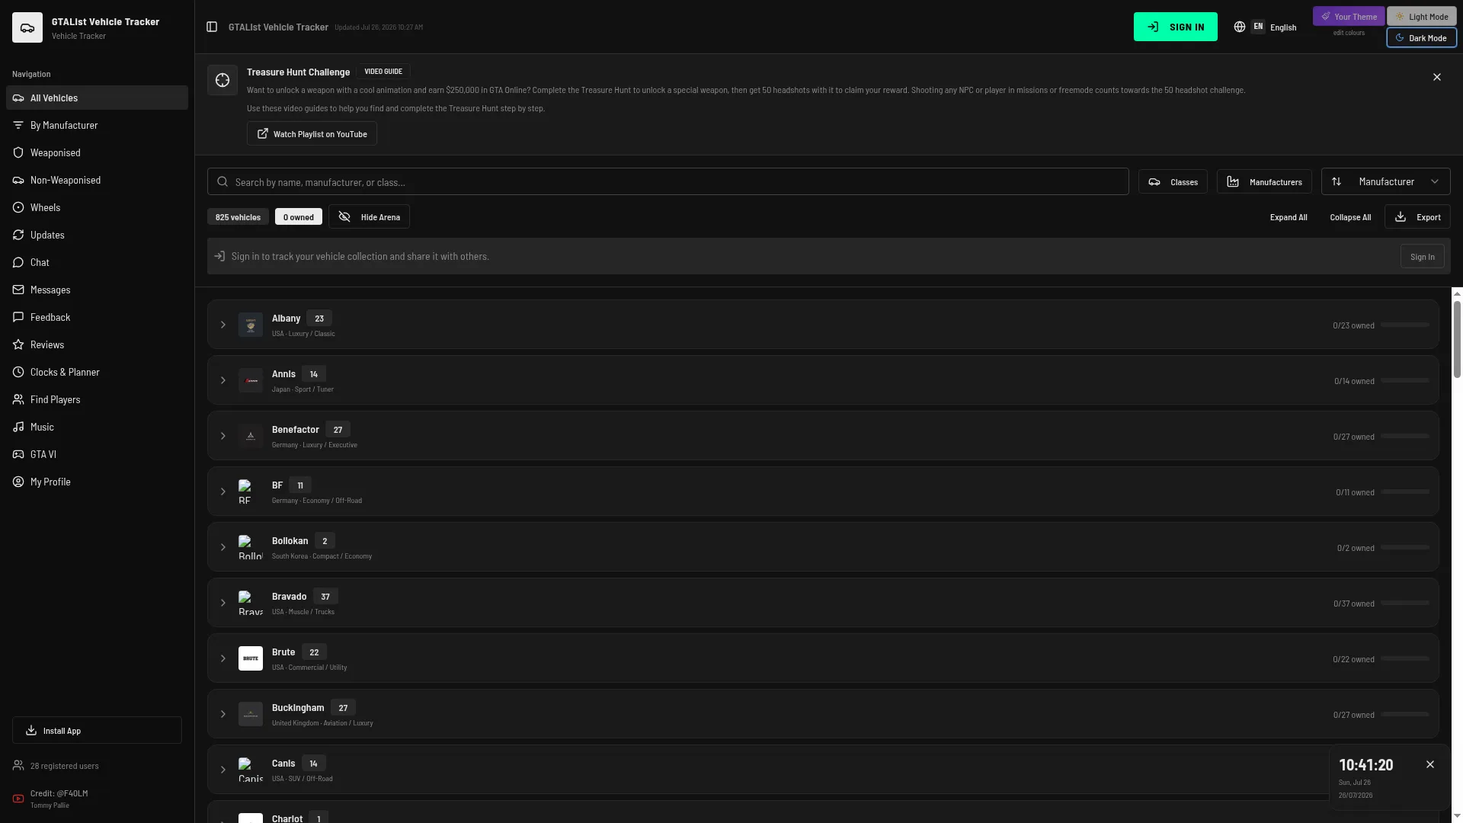This screenshot has height=823, width=1463.
Task: Focus the vehicle search field
Action: (x=668, y=181)
